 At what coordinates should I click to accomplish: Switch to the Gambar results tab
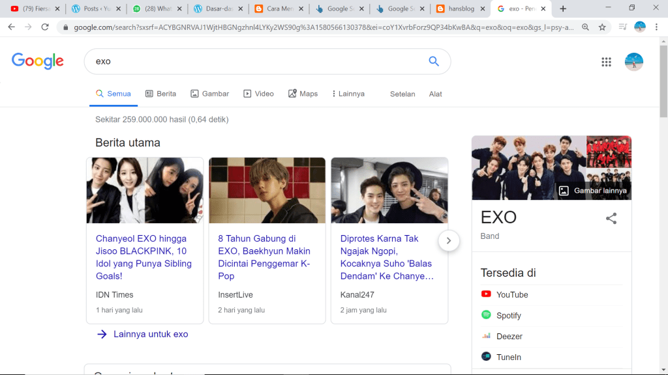tap(210, 94)
